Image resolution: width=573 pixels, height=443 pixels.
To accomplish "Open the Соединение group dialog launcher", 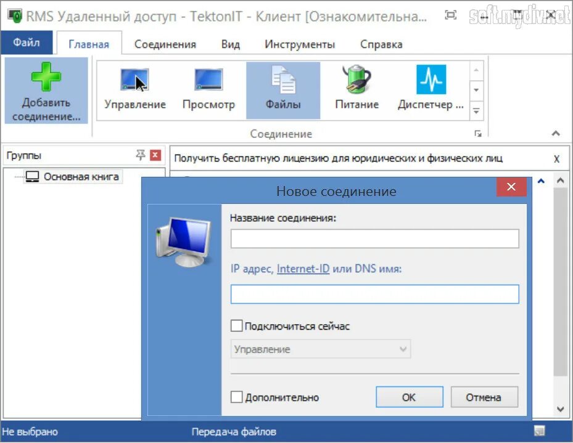I will (x=477, y=134).
